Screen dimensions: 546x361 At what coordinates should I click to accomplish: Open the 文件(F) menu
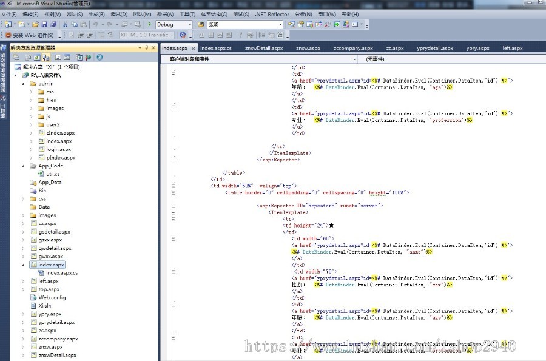click(x=8, y=13)
